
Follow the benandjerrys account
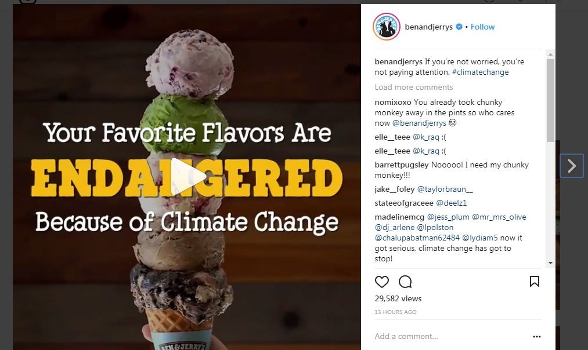click(x=482, y=27)
